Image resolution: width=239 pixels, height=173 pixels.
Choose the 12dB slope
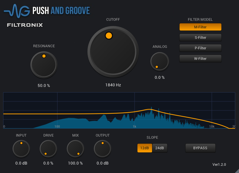tap(145, 148)
